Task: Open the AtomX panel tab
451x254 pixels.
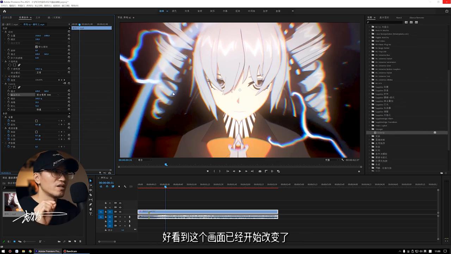Action: pos(399,17)
